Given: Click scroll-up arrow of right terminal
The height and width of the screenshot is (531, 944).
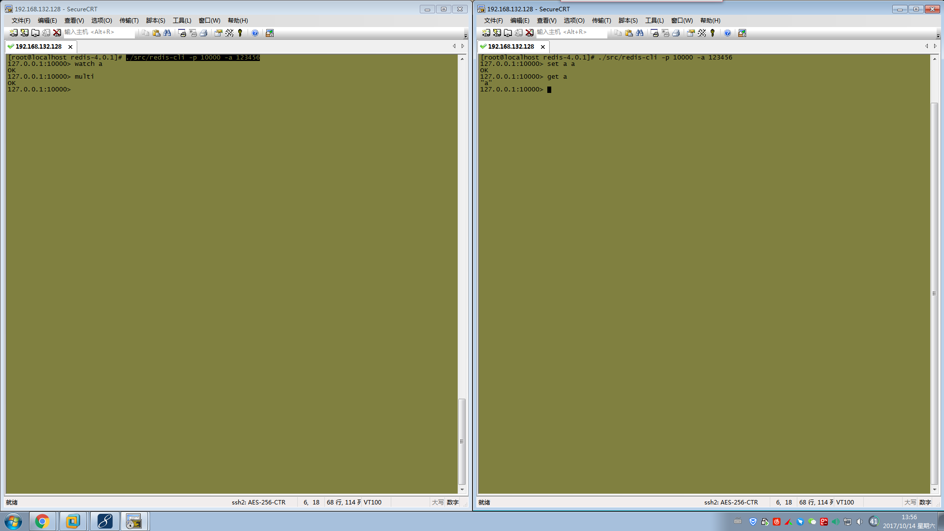Looking at the screenshot, I should 934,59.
